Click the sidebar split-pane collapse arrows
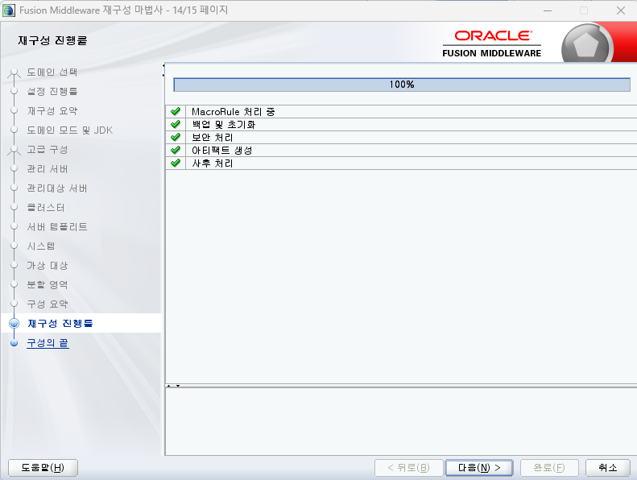 pyautogui.click(x=163, y=70)
